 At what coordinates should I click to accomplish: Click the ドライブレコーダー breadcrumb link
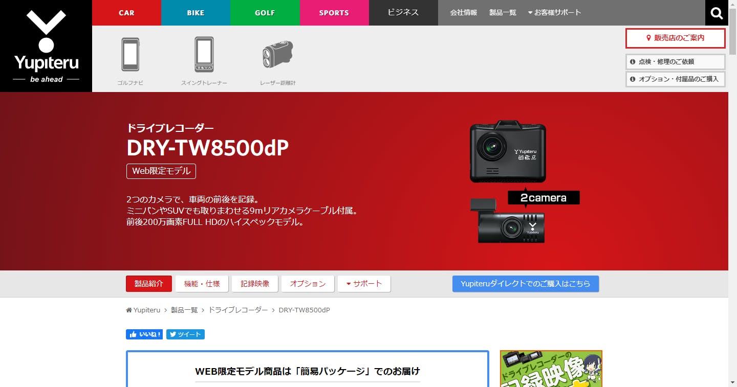click(x=237, y=310)
